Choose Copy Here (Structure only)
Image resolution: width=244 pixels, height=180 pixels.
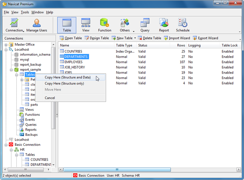coord(70,83)
